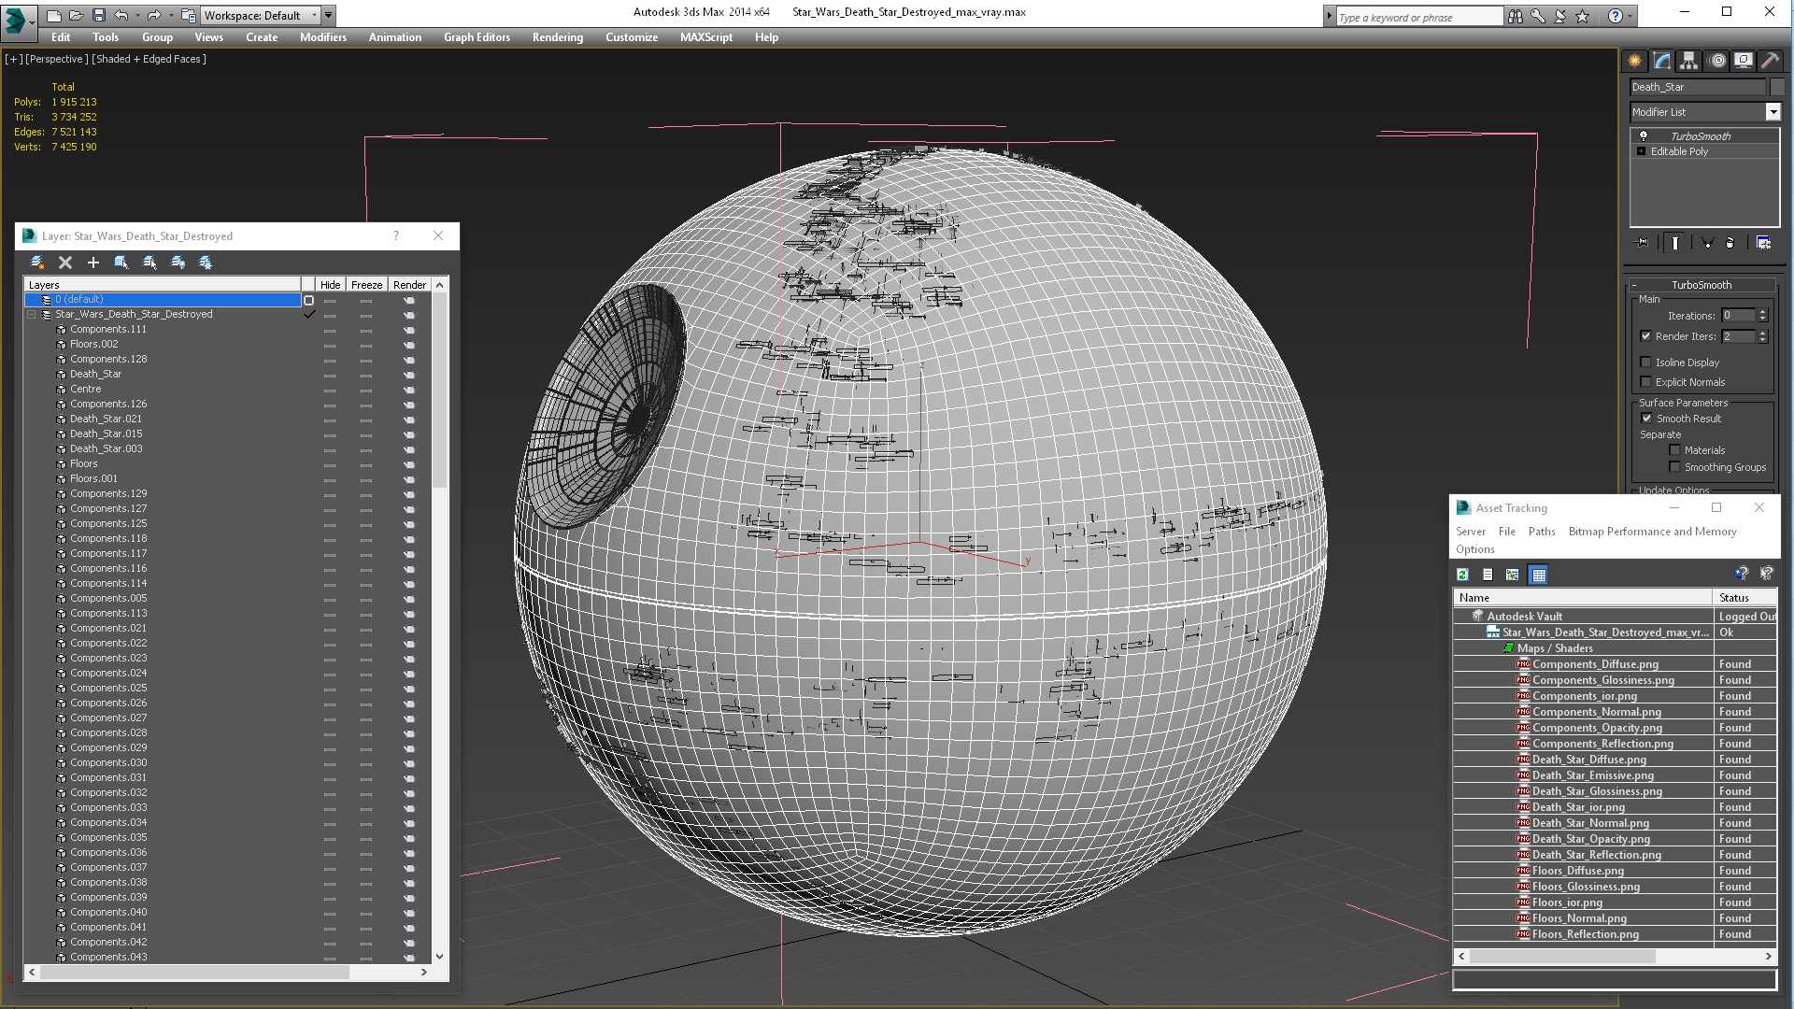The height and width of the screenshot is (1009, 1794).
Task: Open the Hierarchy command panel tab
Action: (x=1688, y=61)
